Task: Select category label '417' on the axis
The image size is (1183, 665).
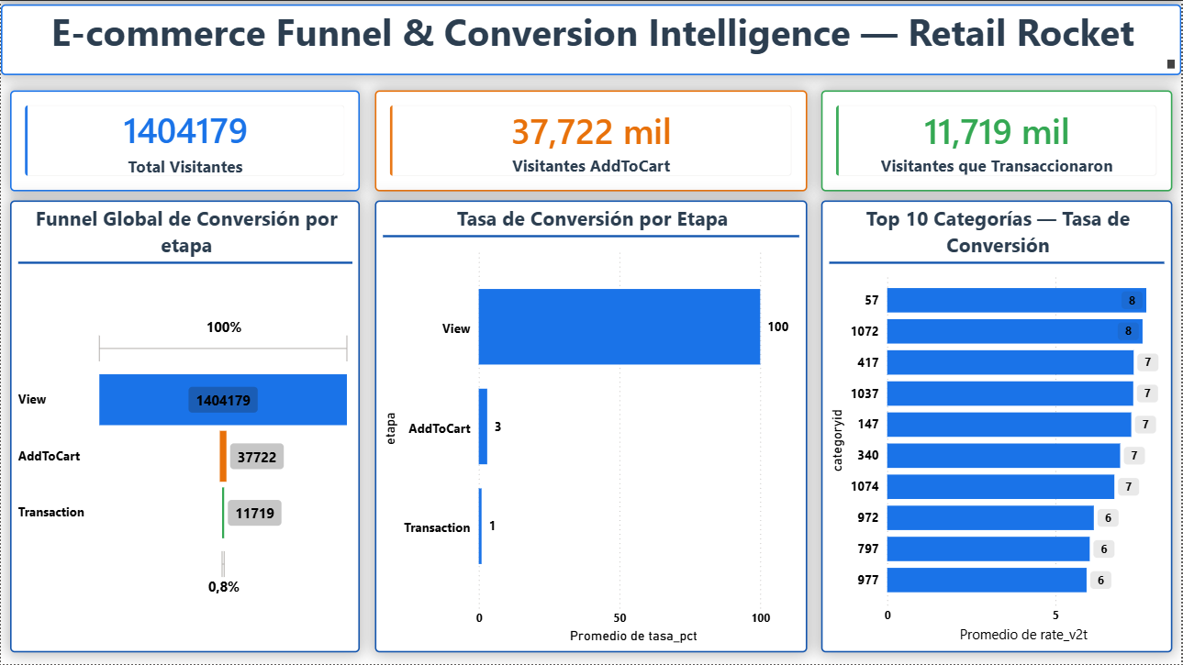Action: coord(868,362)
